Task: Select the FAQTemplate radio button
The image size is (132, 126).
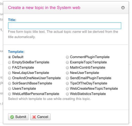Action: pyautogui.click(x=10, y=68)
